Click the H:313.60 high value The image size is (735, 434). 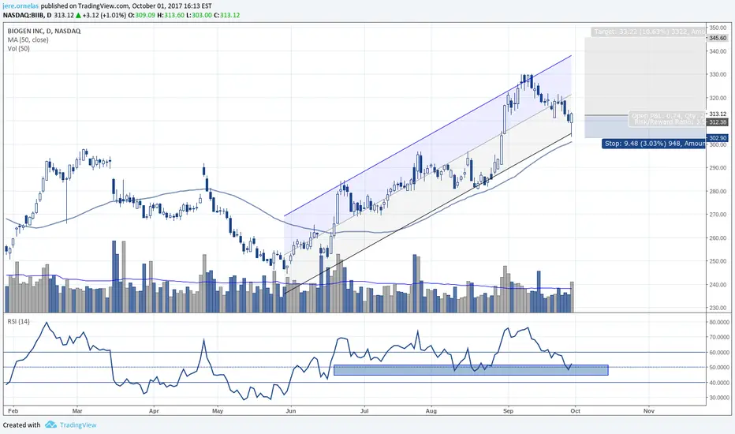click(170, 15)
